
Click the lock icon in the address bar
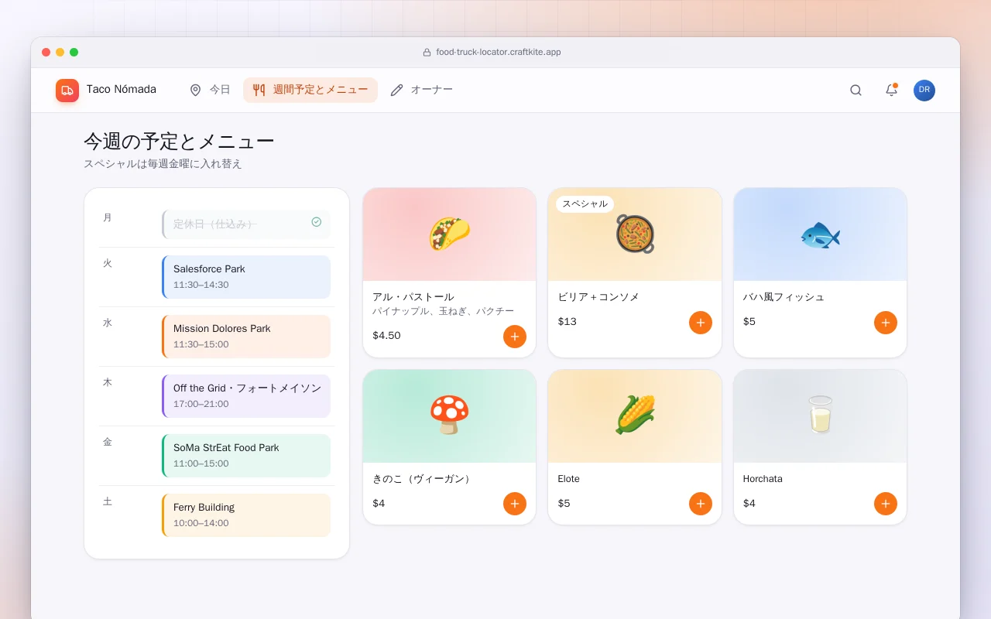click(427, 53)
